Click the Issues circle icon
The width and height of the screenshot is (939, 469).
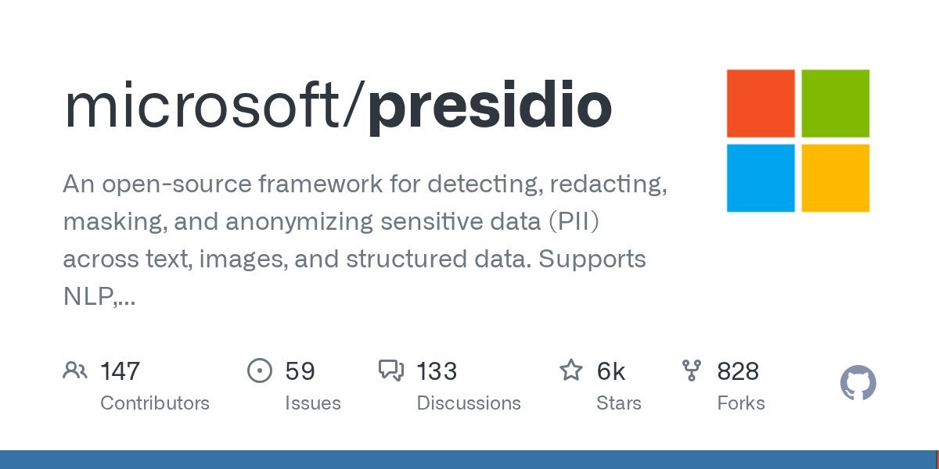259,371
